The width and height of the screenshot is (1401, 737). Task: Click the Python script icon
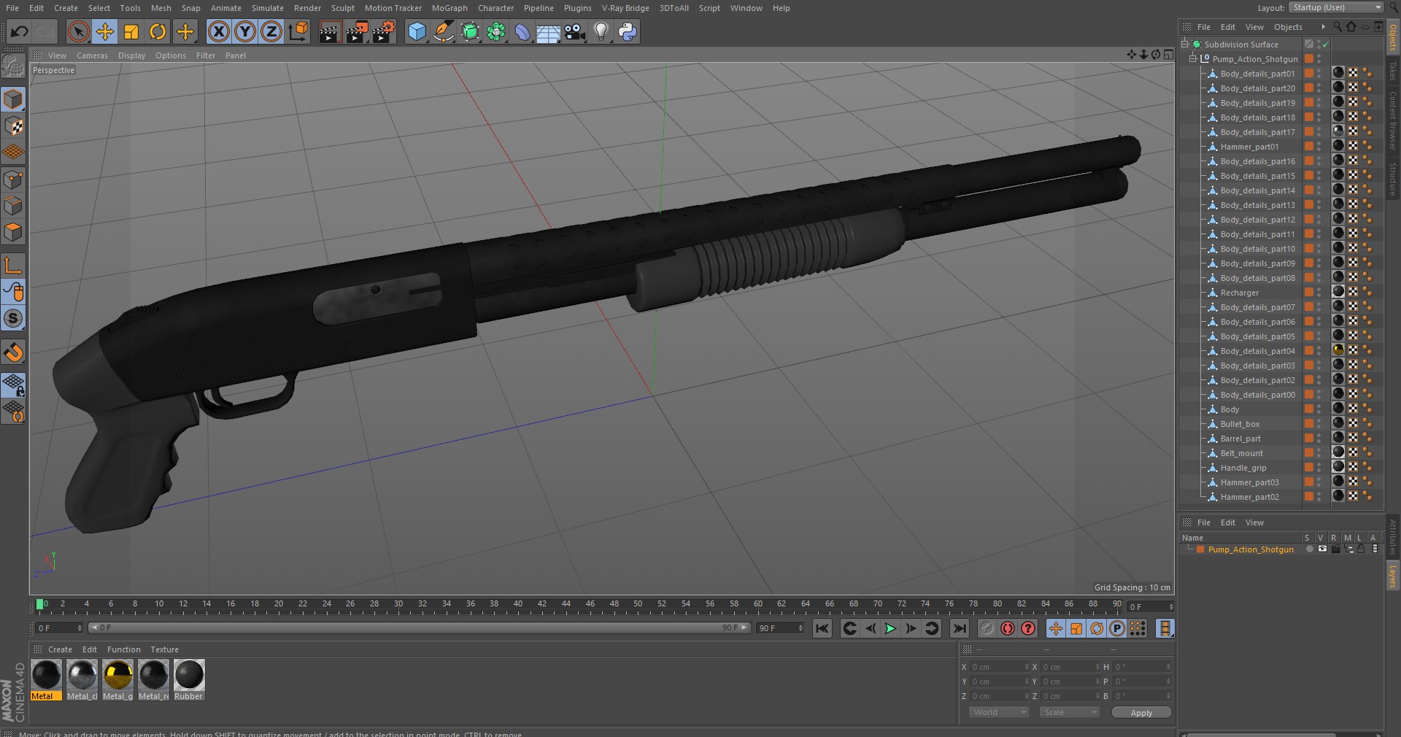628,31
